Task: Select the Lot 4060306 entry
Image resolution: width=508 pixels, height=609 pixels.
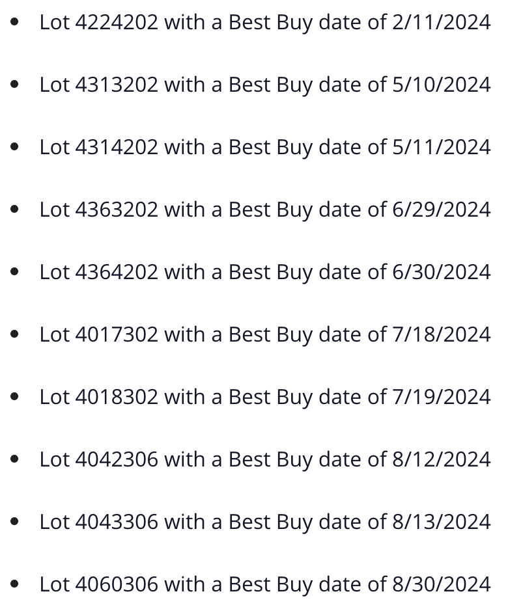Action: pos(265,584)
